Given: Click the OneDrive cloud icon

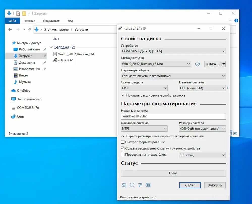Looking at the screenshot, I should coord(14,91).
